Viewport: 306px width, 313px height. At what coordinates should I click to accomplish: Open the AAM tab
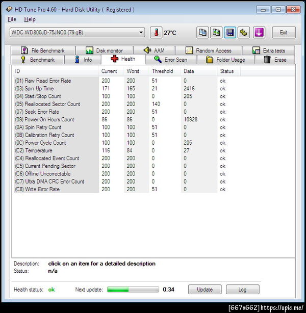(x=154, y=50)
